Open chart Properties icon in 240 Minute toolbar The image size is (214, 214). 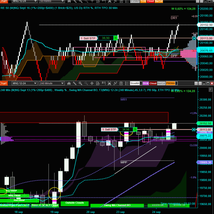(121, 83)
